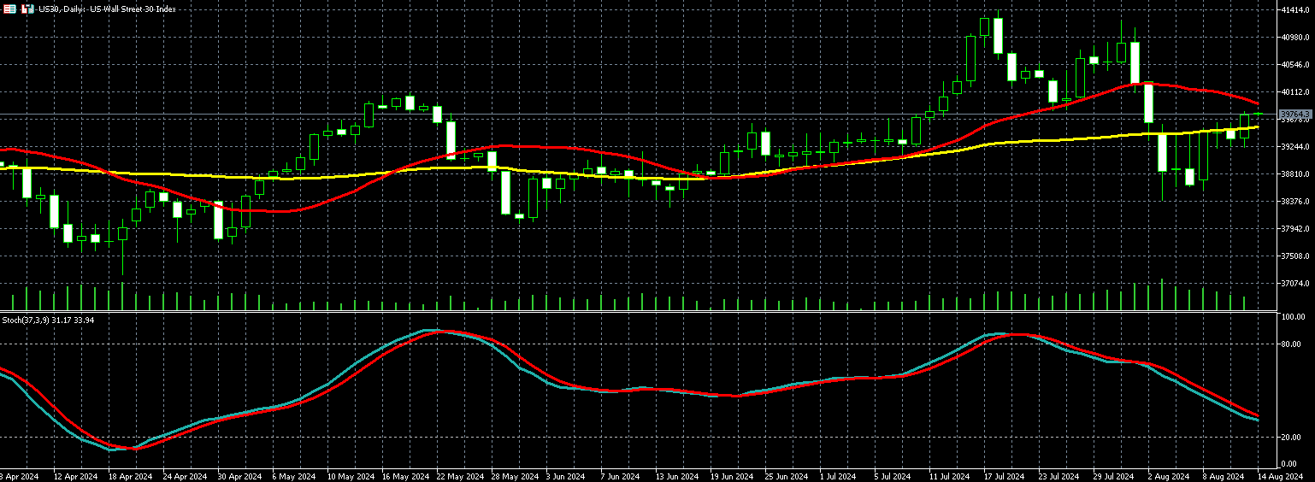The image size is (1315, 482).
Task: Click the 19 Jun 2024 date label
Action: [x=732, y=476]
